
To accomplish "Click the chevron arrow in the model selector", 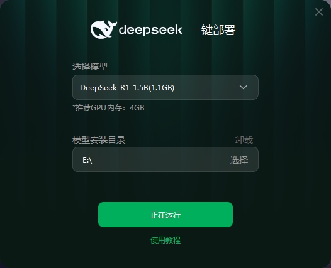I will pos(244,87).
